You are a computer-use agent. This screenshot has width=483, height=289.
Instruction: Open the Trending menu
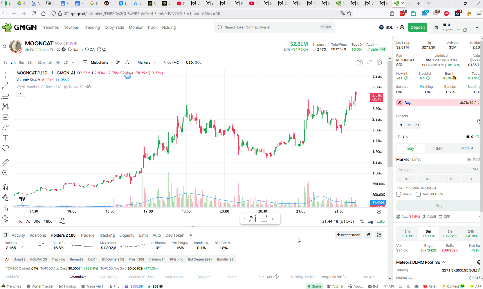92,27
